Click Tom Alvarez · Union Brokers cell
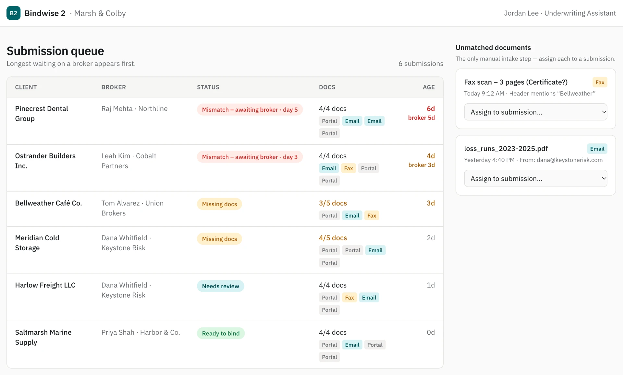Image resolution: width=623 pixels, height=375 pixels. pos(132,208)
